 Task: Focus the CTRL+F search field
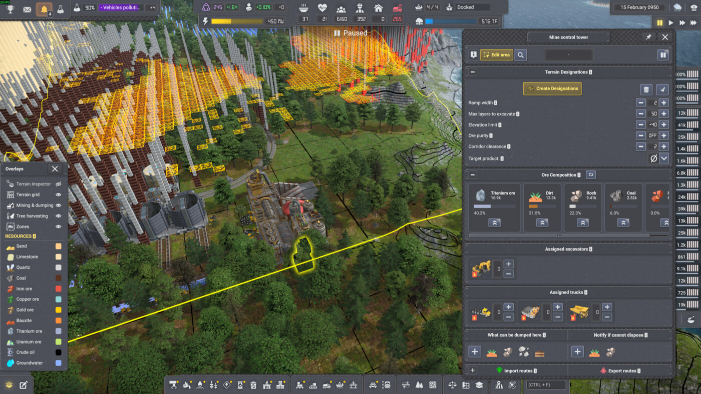(546, 384)
